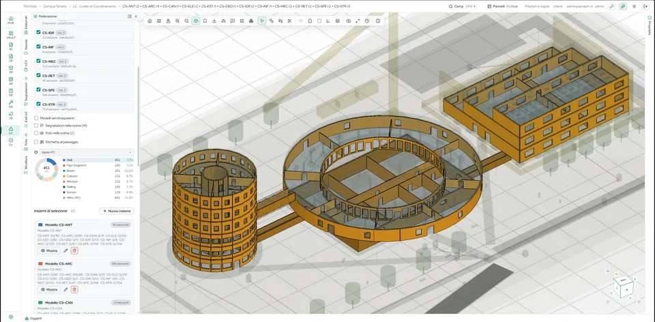Uncheck the CS-SPE model checkbox
The height and width of the screenshot is (322, 655).
(38, 90)
